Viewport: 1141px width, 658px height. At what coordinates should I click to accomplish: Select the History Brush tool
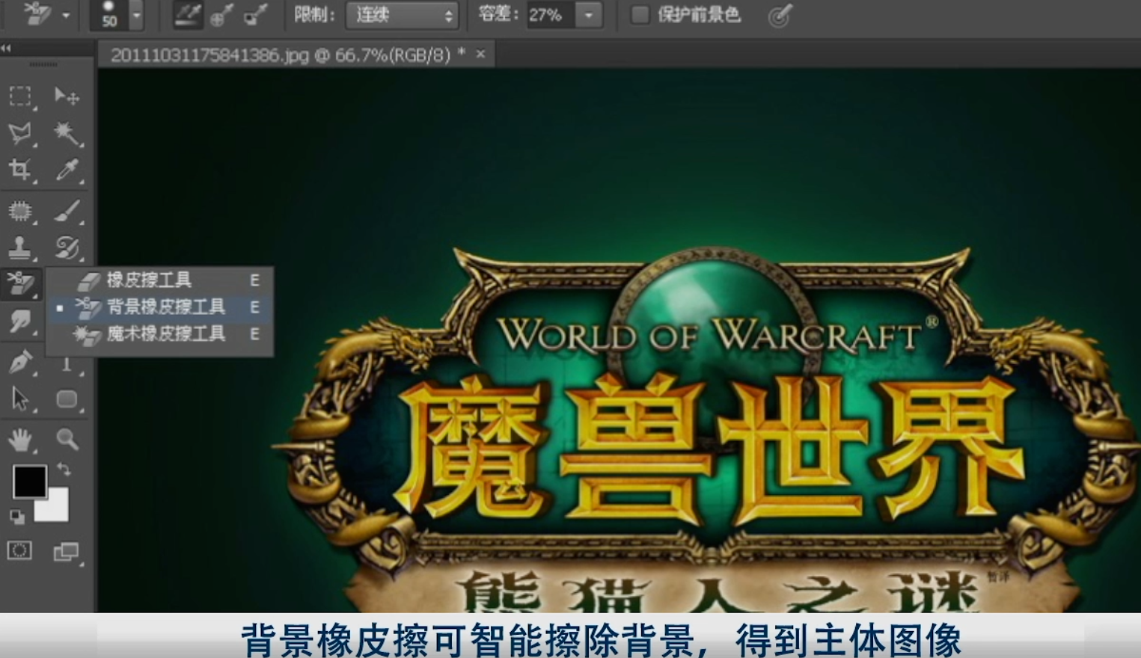point(67,247)
